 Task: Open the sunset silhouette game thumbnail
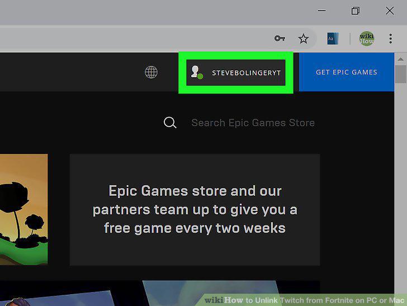pos(23,209)
